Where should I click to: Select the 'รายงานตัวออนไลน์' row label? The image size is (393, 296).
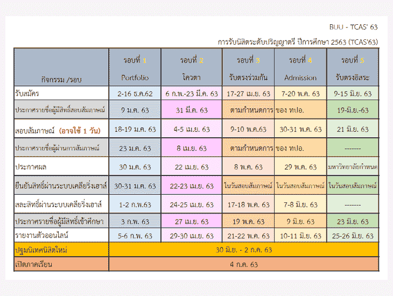click(61, 235)
